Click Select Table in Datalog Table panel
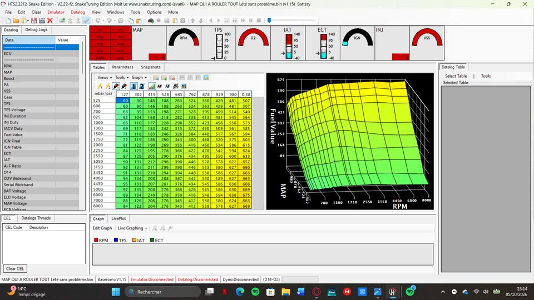 pos(456,76)
